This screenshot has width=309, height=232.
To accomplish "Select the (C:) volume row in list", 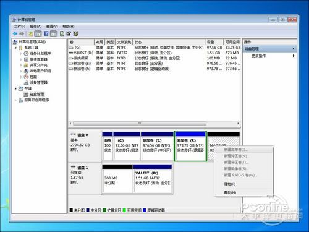I will click(x=154, y=48).
